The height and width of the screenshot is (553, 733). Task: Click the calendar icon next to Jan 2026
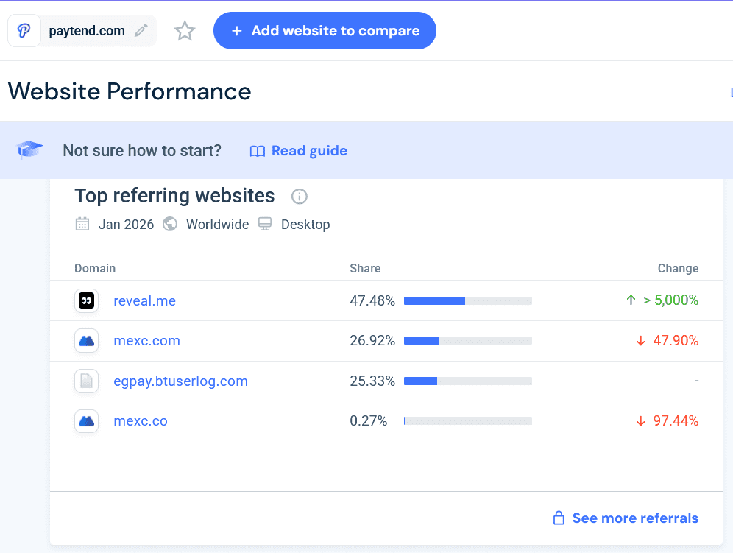(84, 224)
